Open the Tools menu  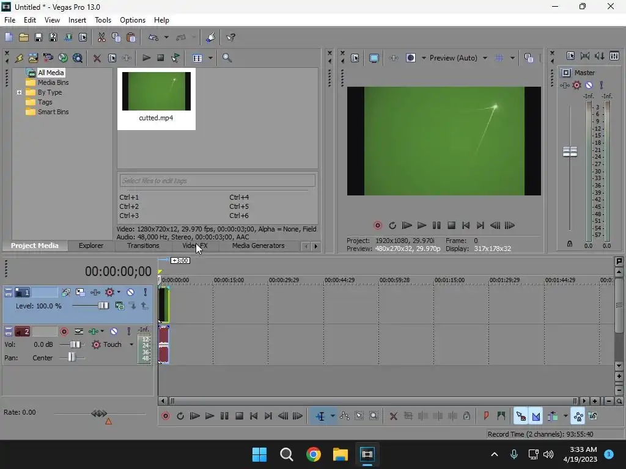[103, 20]
